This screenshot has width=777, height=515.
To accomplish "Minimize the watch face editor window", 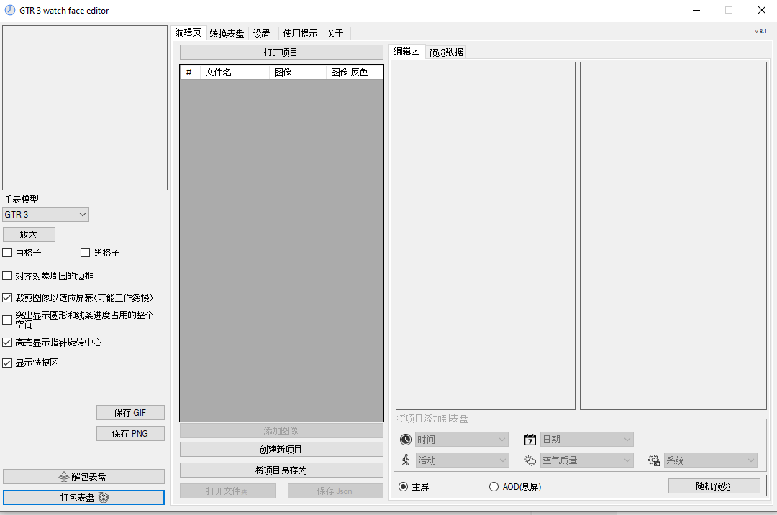I will click(x=696, y=10).
